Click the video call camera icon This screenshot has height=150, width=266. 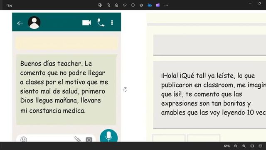coord(87,22)
